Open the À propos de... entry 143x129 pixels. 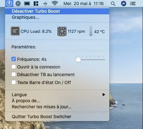pos(57,101)
